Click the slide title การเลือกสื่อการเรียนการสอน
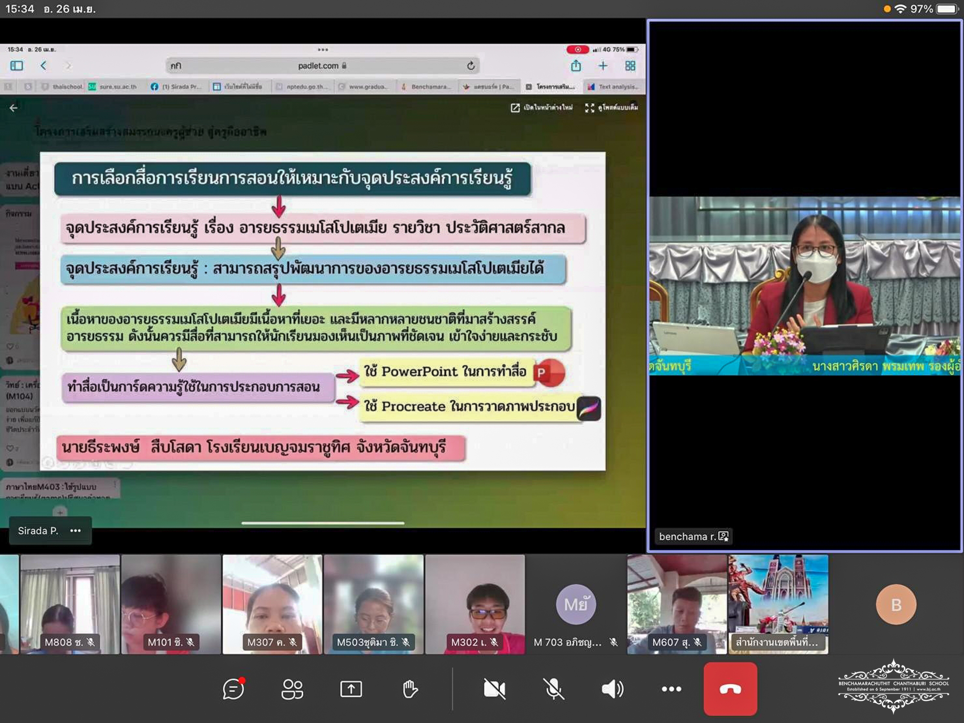 pyautogui.click(x=292, y=178)
